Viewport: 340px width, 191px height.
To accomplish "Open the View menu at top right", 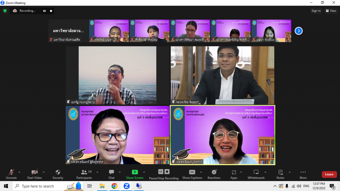I will 331,11.
